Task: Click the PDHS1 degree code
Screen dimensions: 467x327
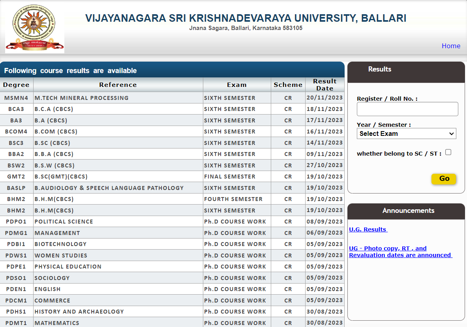Action: pyautogui.click(x=16, y=312)
